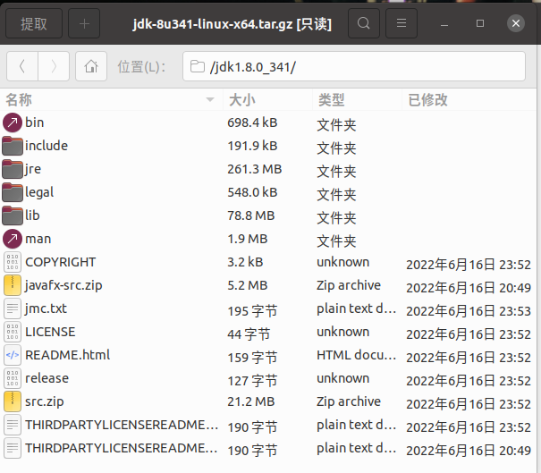Screen dimensions: 541x473
Task: Click the home location icon
Action: (x=91, y=66)
